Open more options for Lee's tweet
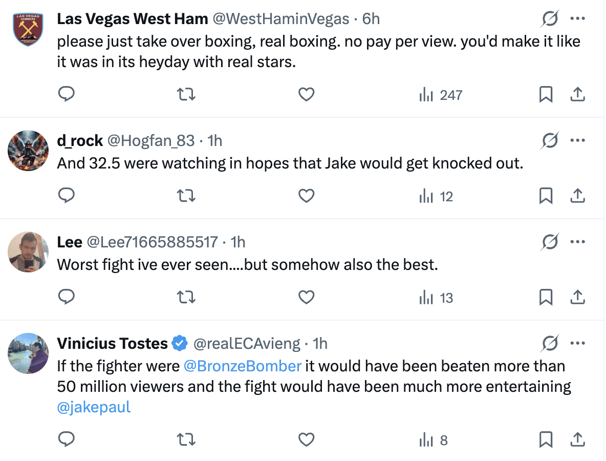 pyautogui.click(x=578, y=241)
